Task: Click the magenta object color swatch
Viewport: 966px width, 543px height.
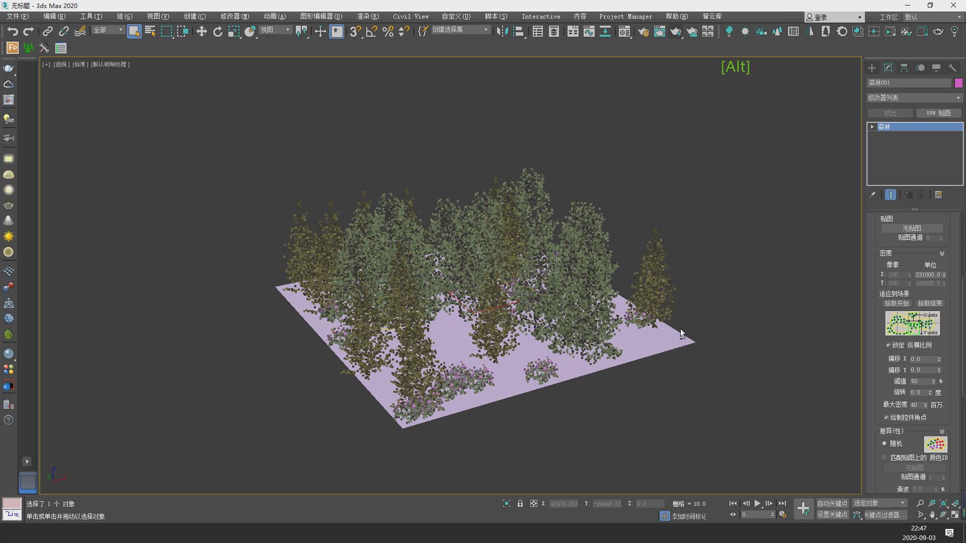Action: coord(958,83)
